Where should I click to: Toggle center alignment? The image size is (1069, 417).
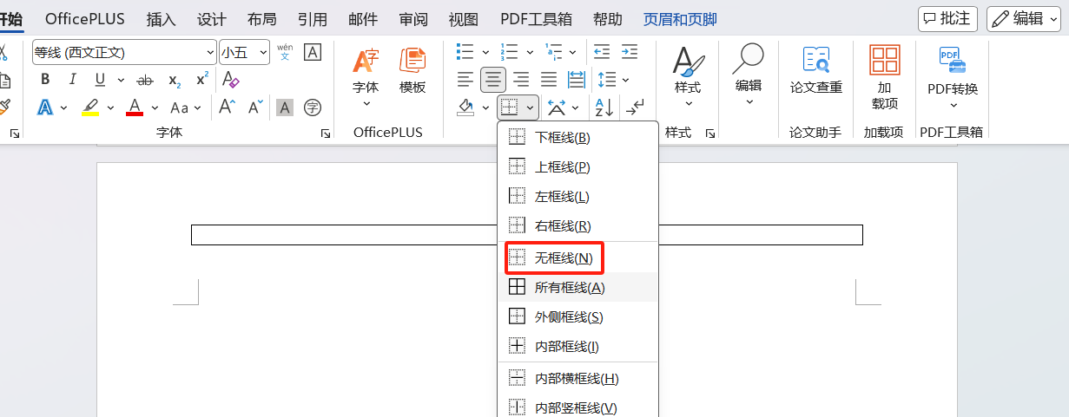click(494, 80)
